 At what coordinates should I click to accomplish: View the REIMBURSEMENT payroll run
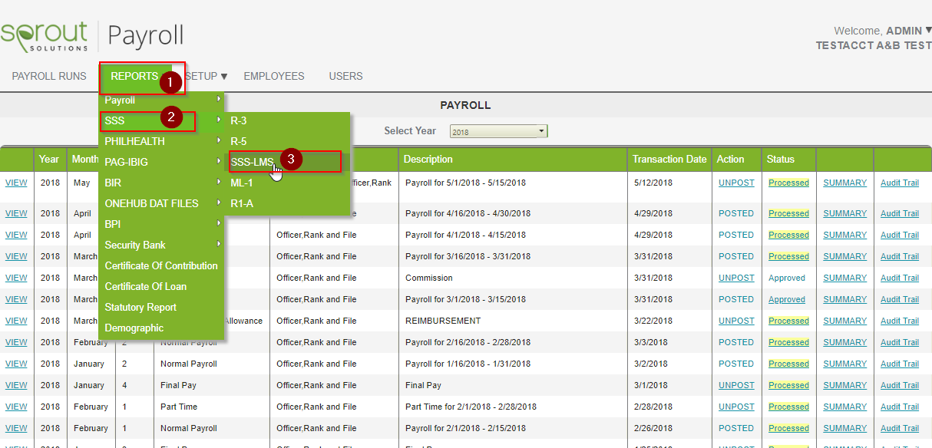(16, 321)
